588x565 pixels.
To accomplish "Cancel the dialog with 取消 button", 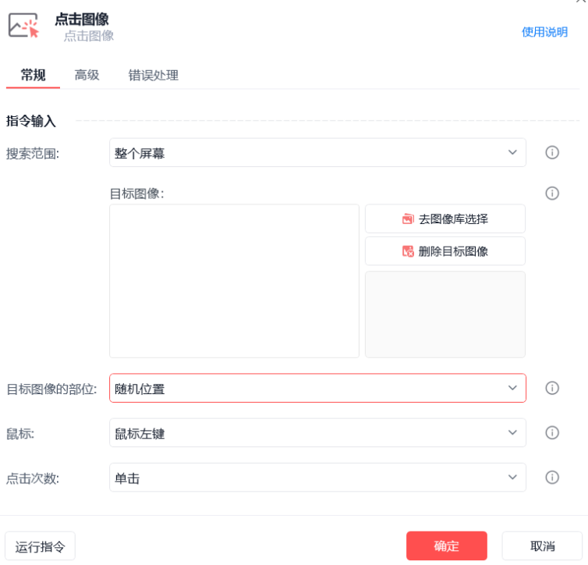I will [542, 545].
